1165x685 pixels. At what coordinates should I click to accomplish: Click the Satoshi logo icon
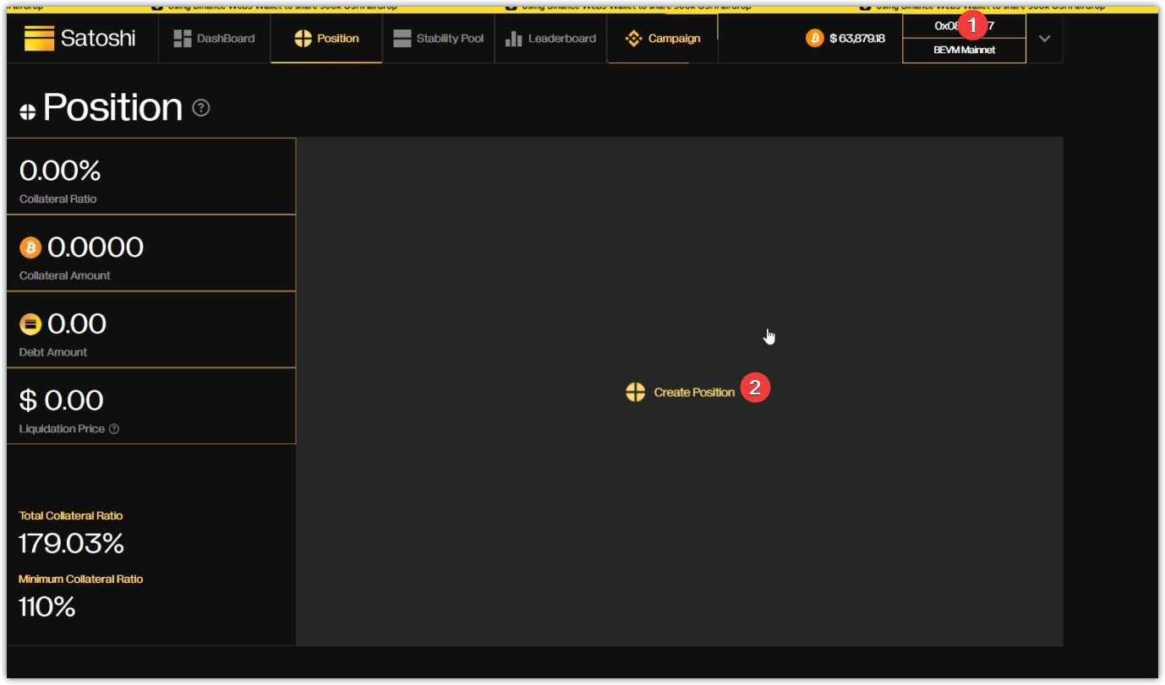(39, 38)
